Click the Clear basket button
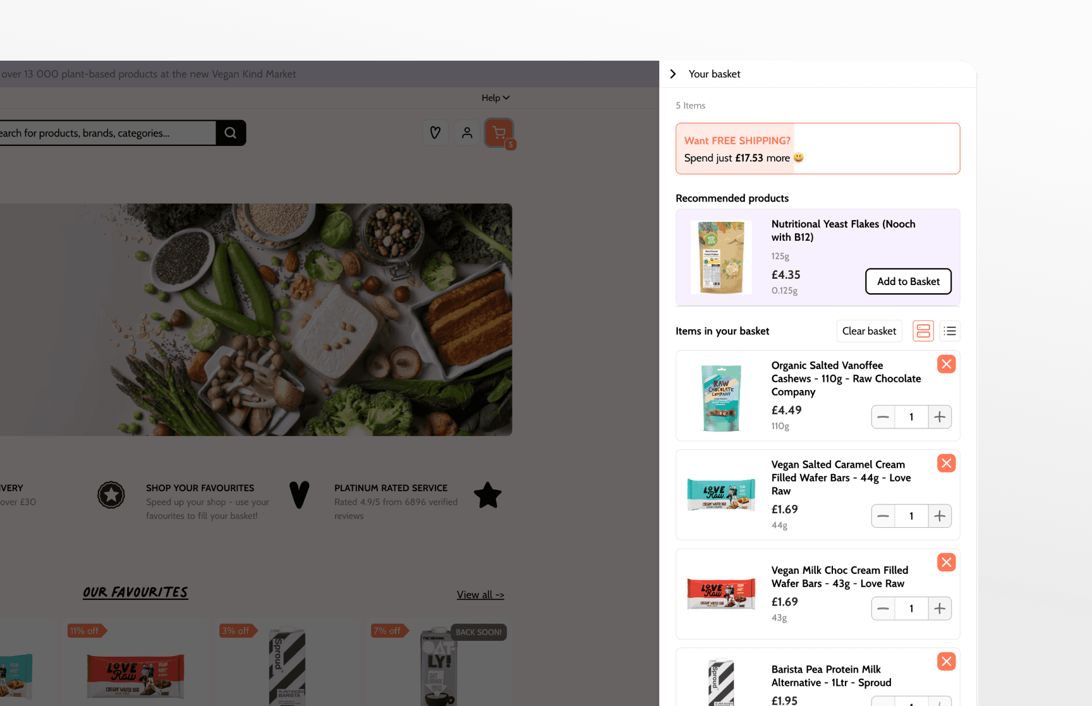1092x706 pixels. [x=869, y=331]
